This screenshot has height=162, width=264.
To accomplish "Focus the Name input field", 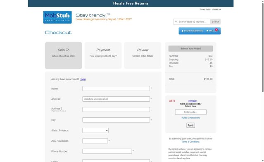I will pyautogui.click(x=116, y=88).
